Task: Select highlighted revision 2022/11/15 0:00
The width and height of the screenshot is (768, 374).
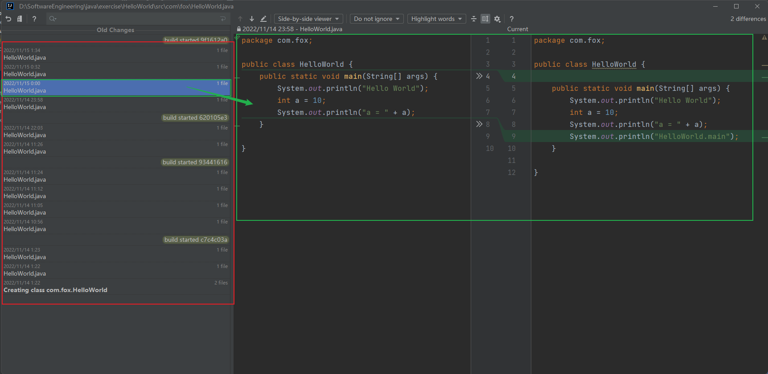Action: [x=115, y=87]
